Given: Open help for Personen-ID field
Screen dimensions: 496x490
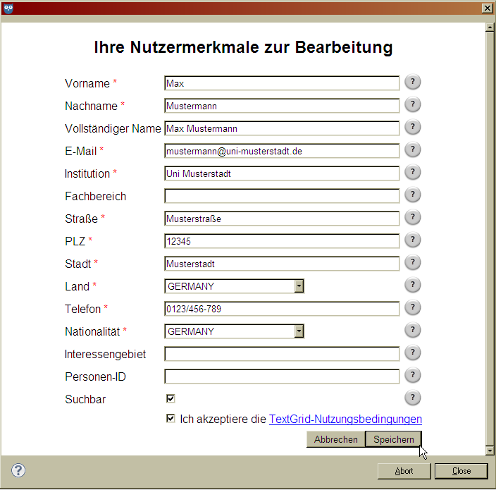Looking at the screenshot, I should [x=413, y=376].
